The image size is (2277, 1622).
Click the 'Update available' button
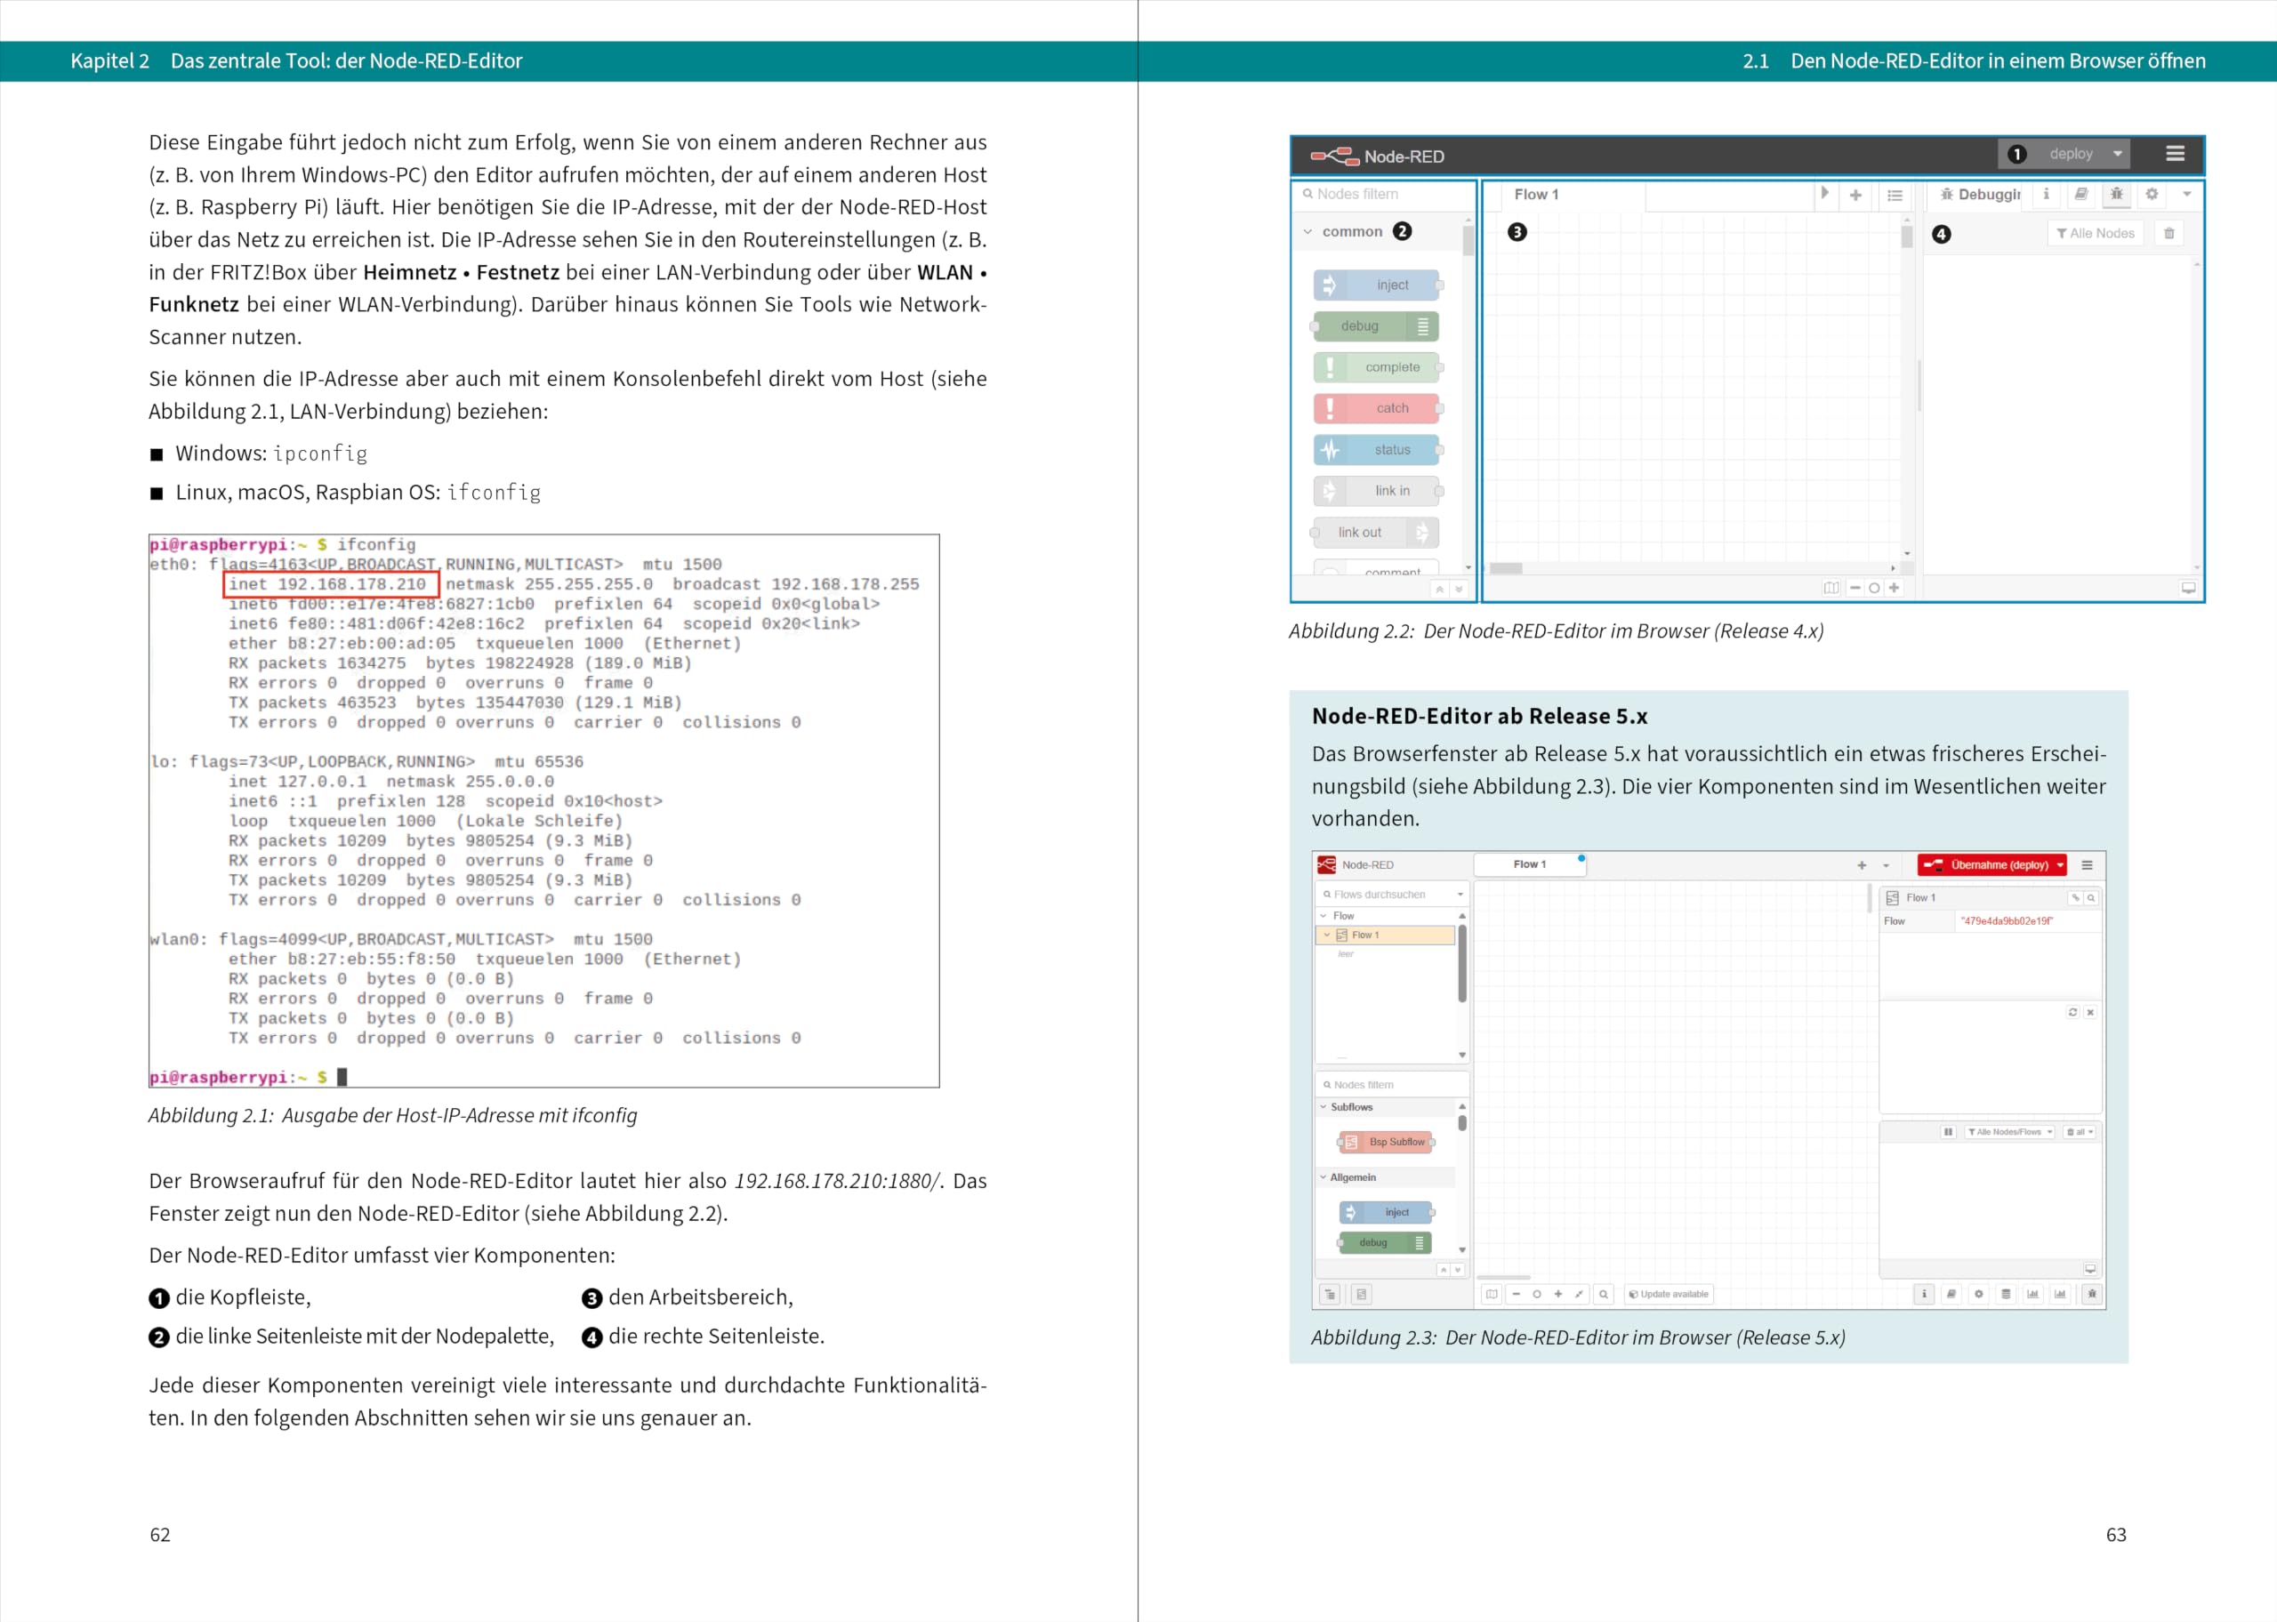tap(1669, 1295)
